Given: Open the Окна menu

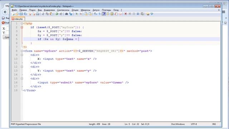Looking at the screenshot, I should pos(116,10).
